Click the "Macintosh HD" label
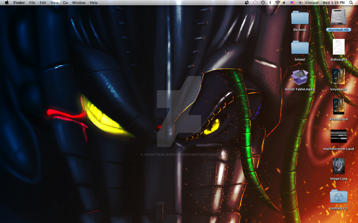358x223 pixels. [338, 30]
